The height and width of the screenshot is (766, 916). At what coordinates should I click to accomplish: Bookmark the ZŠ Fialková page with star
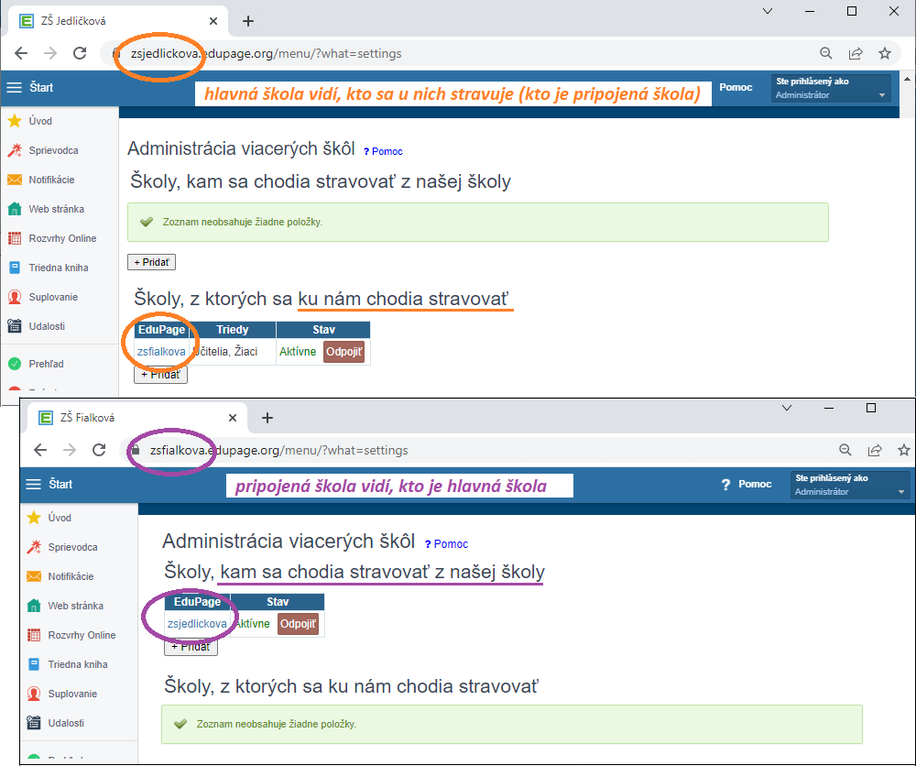click(904, 450)
